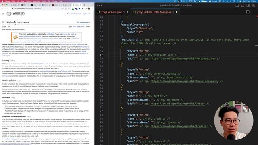Open the Bookmarks menu in menu bar
This screenshot has height=145, width=258.
(36, 1)
